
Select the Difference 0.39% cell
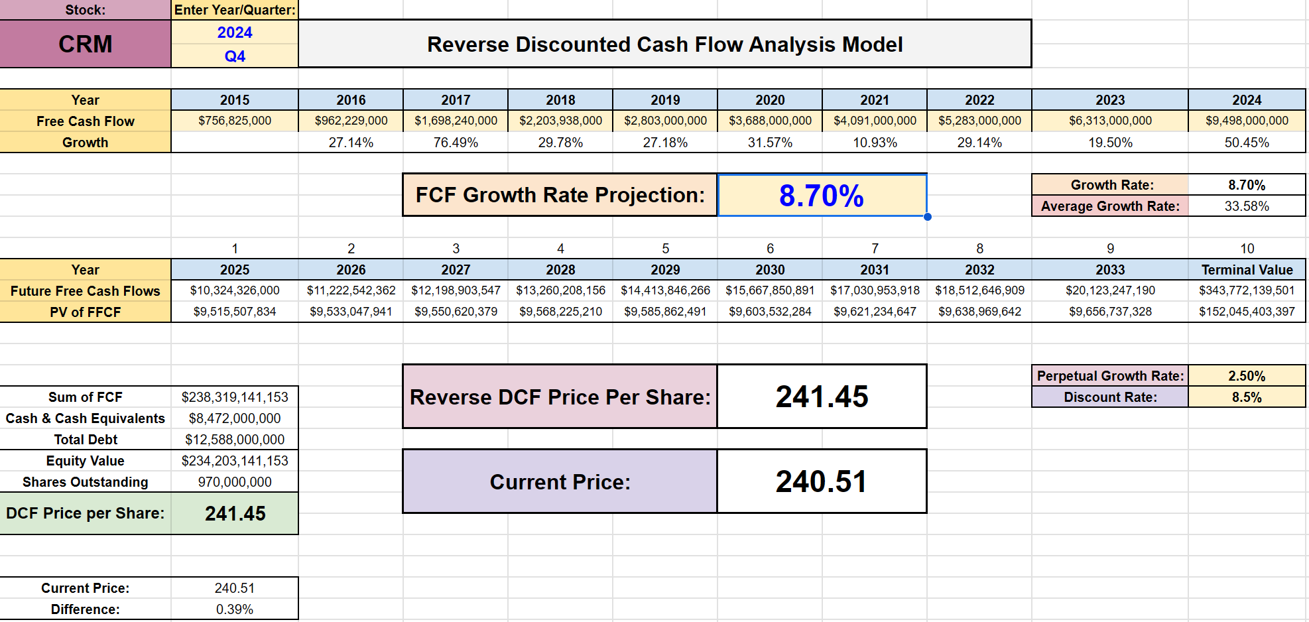[x=235, y=609]
